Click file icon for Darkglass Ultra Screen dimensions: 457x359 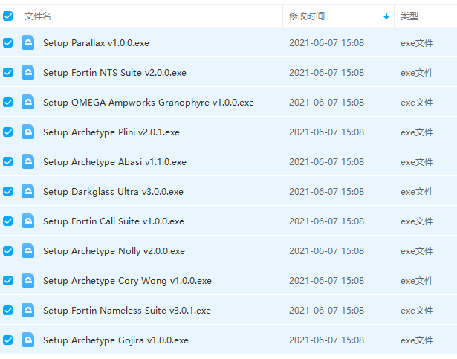coord(28,191)
